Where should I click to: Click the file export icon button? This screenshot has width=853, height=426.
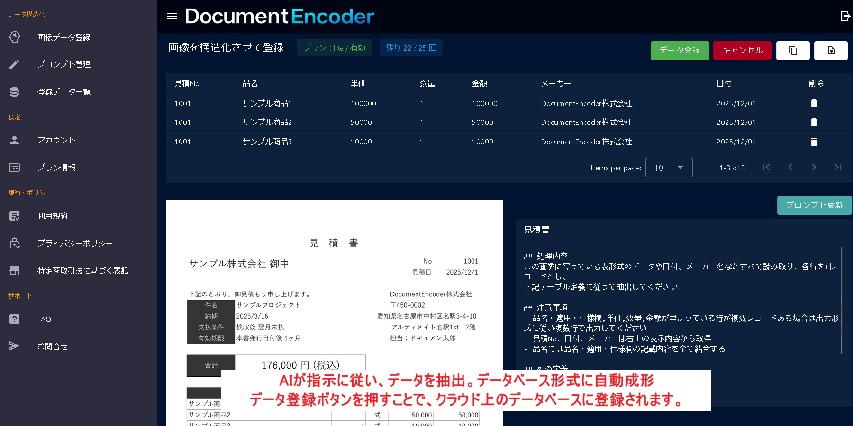[x=831, y=51]
